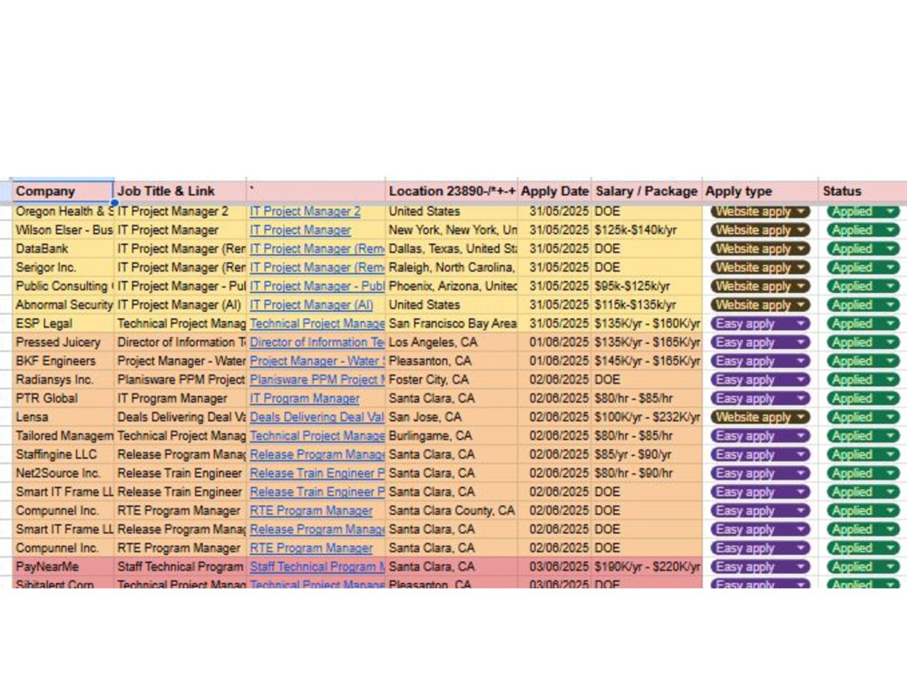Select PayNearMe's '03/06/2025' apply date cell
This screenshot has height=680, width=907.
[555, 567]
